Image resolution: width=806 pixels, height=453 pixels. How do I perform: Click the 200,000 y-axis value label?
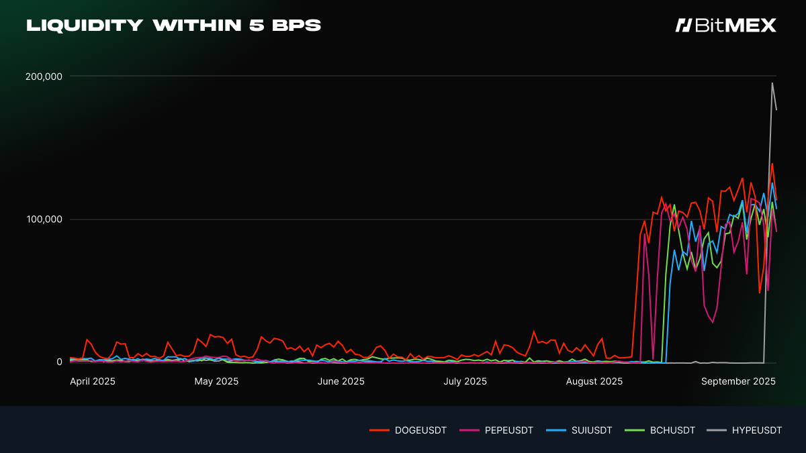click(44, 77)
